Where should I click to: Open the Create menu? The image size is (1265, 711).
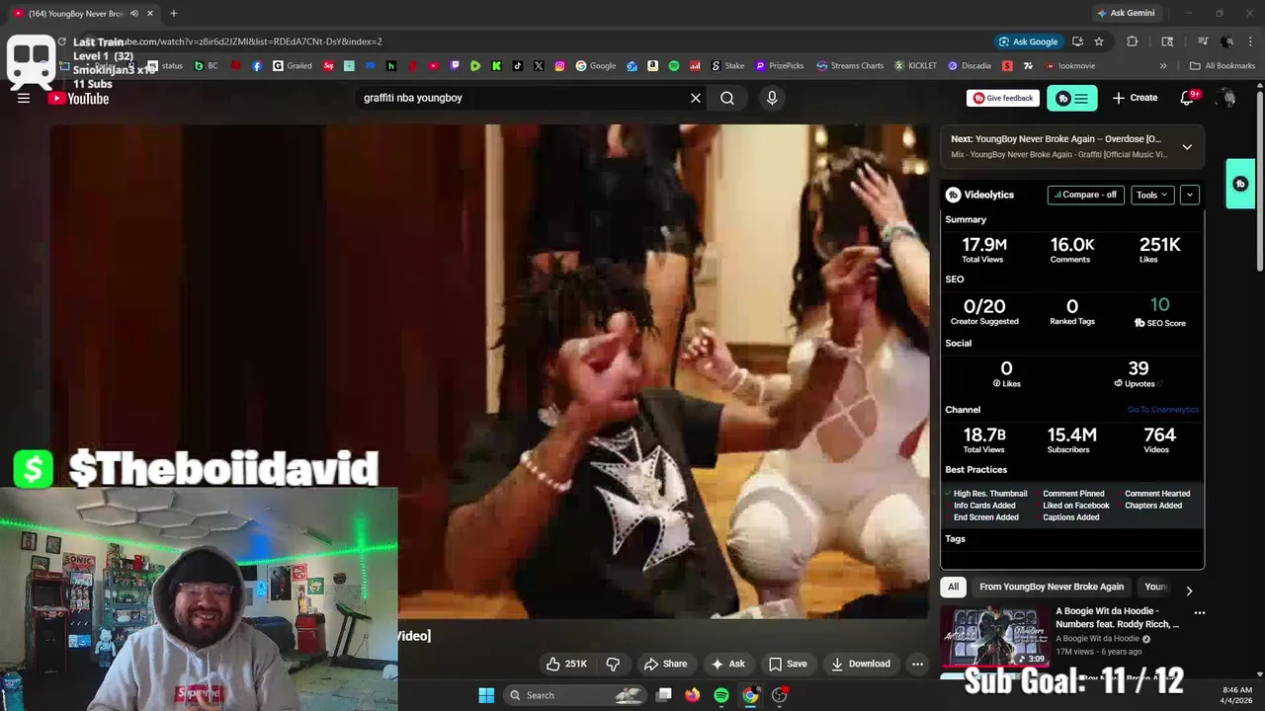[x=1135, y=98]
